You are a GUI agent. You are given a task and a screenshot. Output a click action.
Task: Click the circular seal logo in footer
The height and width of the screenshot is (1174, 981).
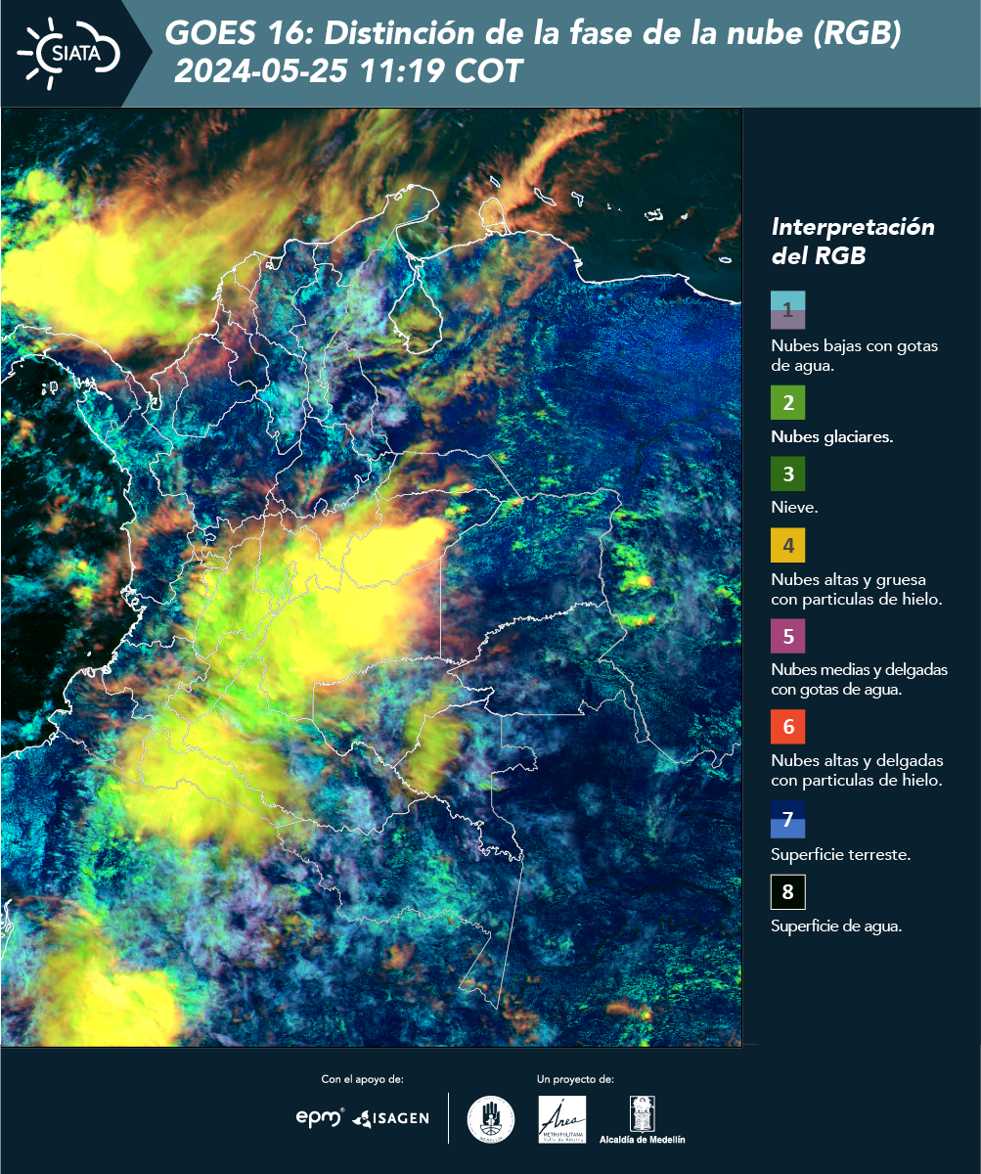(x=491, y=1118)
